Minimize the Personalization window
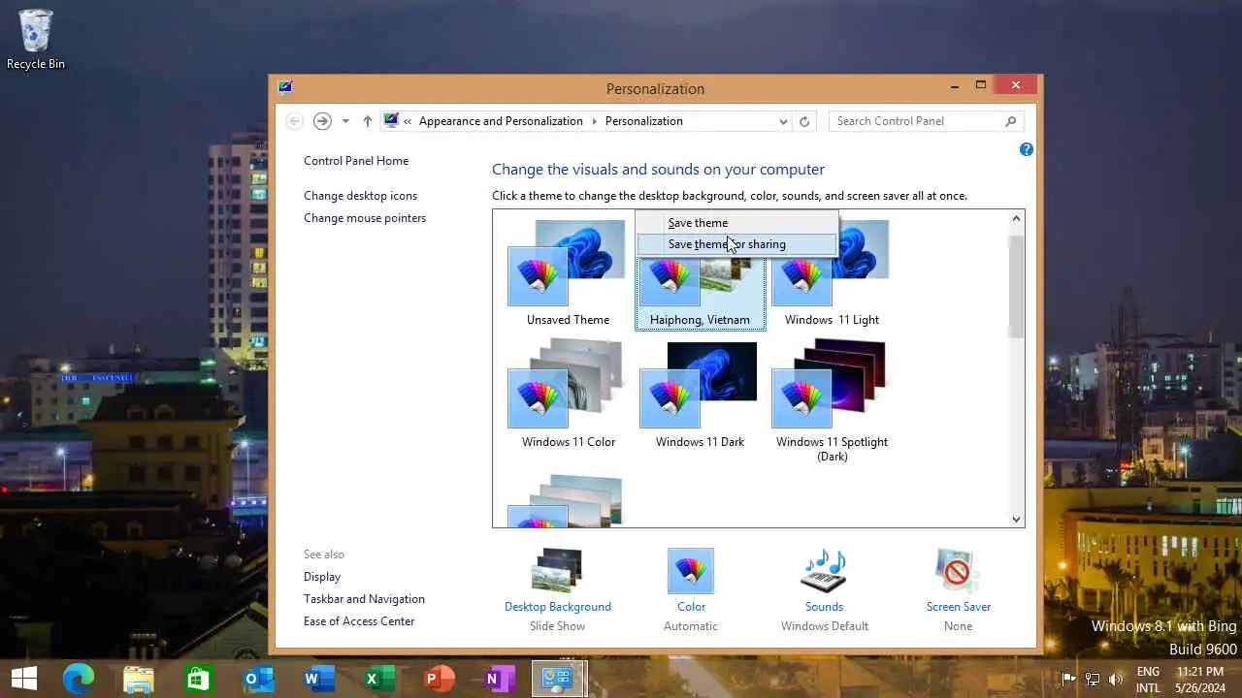The width and height of the screenshot is (1242, 698). pyautogui.click(x=956, y=85)
